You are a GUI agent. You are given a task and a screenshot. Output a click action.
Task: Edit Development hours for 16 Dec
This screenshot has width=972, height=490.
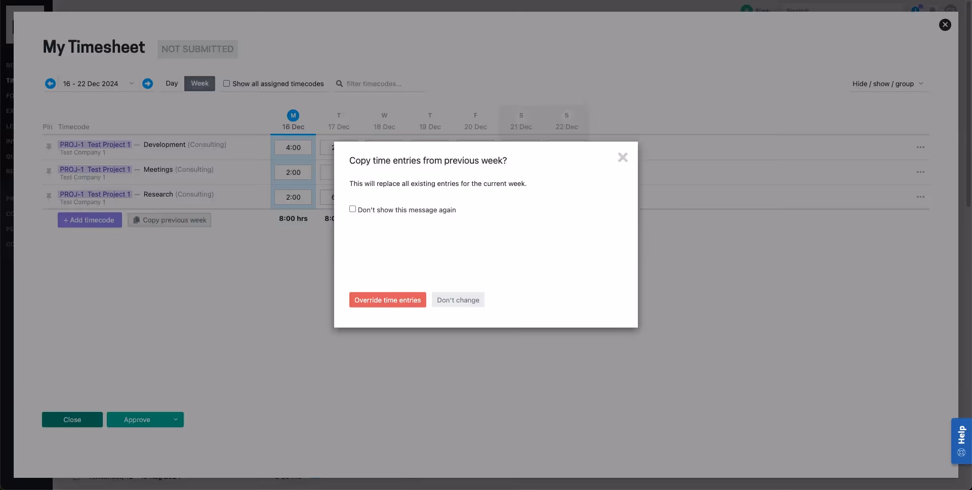pyautogui.click(x=293, y=147)
